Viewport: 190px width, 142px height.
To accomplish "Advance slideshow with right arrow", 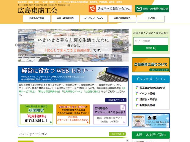I will coord(130,45).
